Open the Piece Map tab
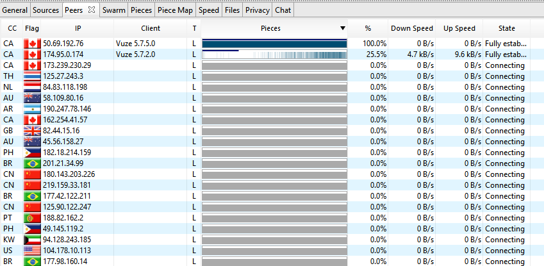 175,10
